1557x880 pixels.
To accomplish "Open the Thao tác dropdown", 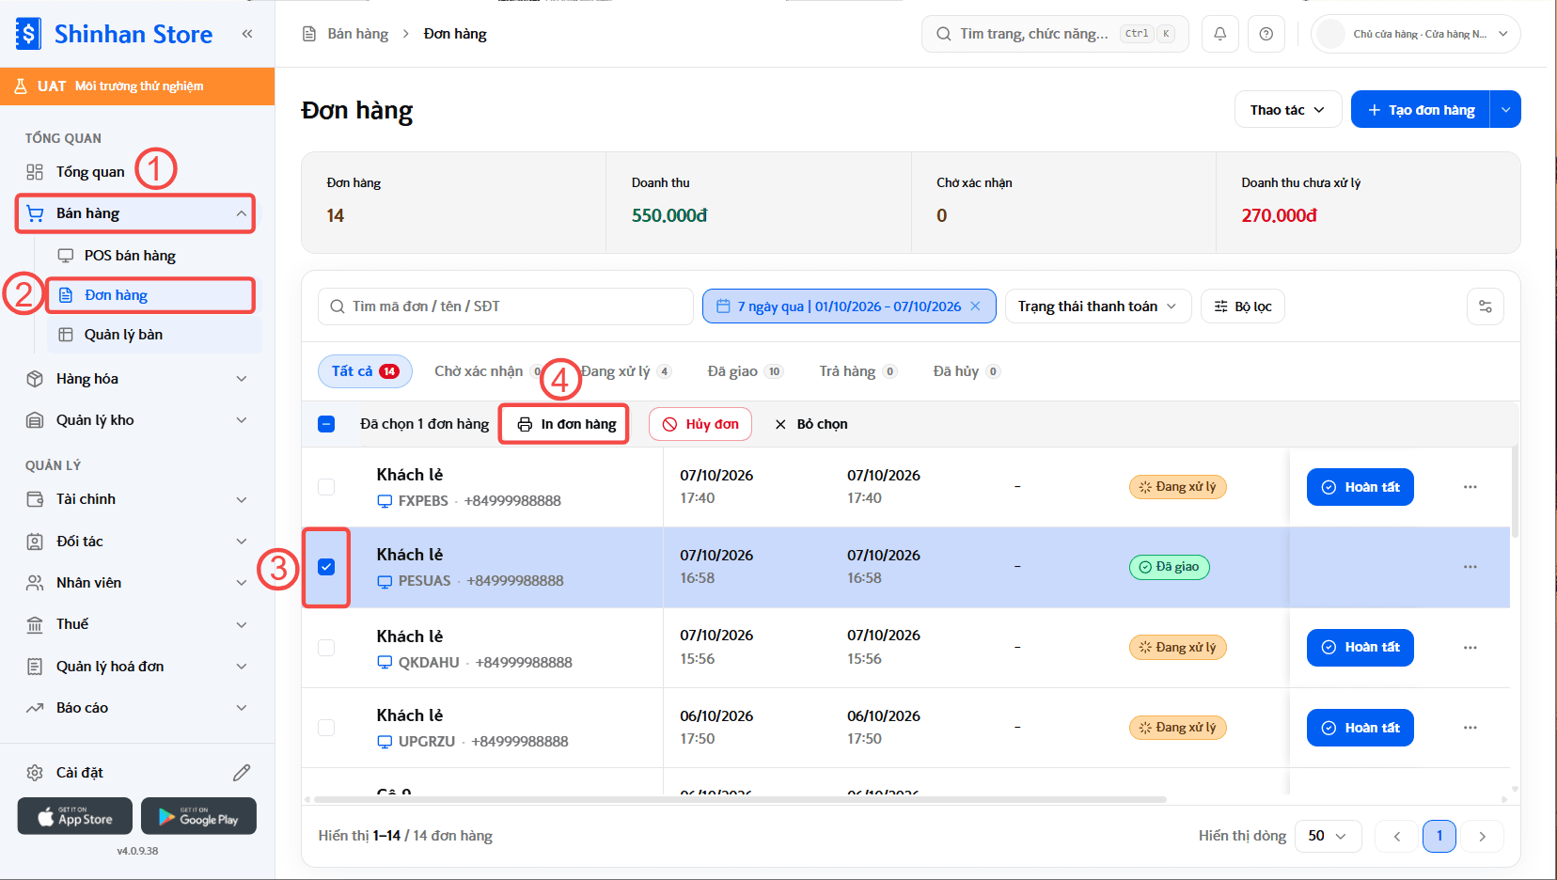I will click(1287, 110).
